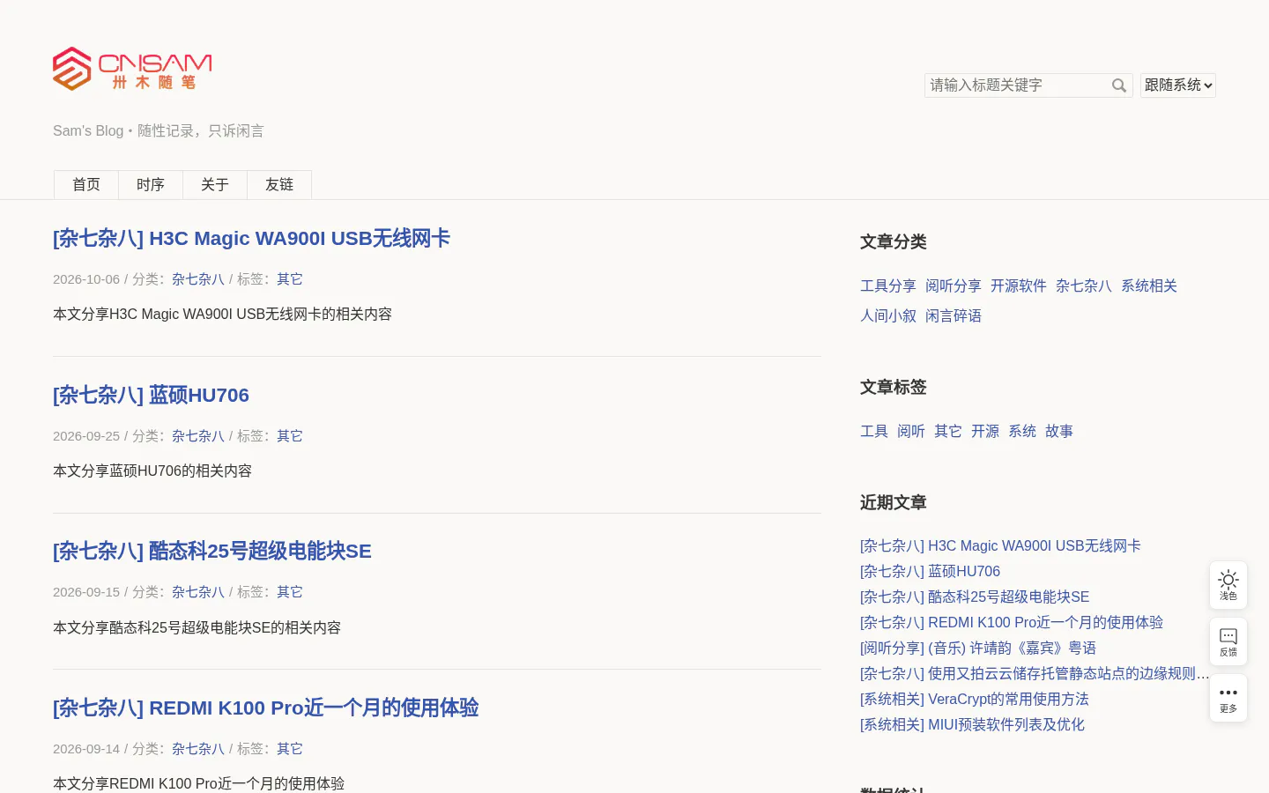The image size is (1269, 793).
Task: Open the theme dropdown showing 跟随系统
Action: coord(1178,85)
